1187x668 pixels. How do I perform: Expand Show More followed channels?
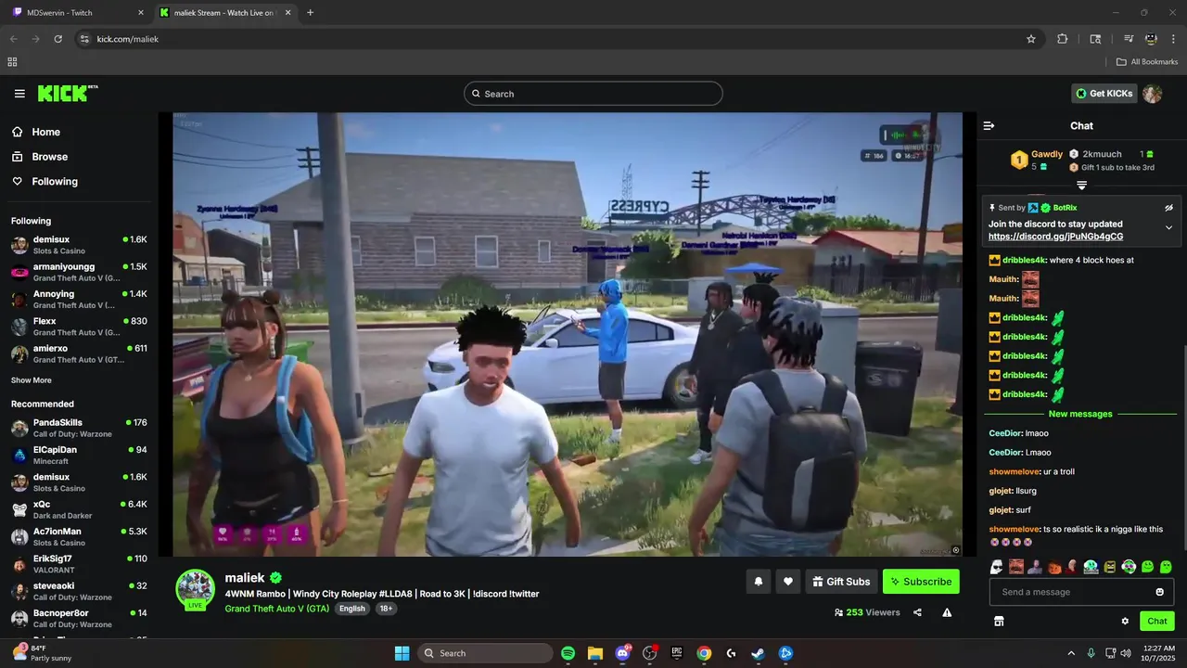[x=32, y=380]
